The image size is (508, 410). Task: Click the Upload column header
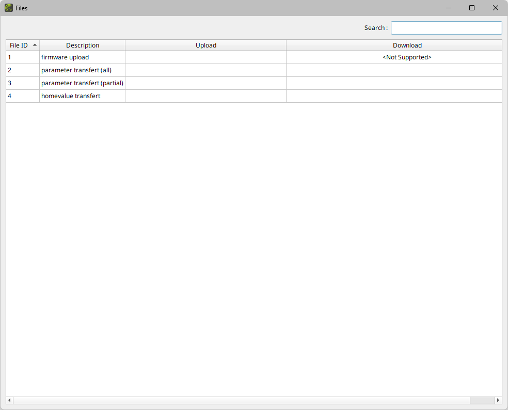(x=205, y=45)
